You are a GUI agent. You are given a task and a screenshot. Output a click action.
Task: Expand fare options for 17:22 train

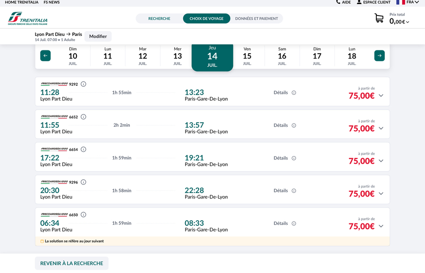[381, 161]
